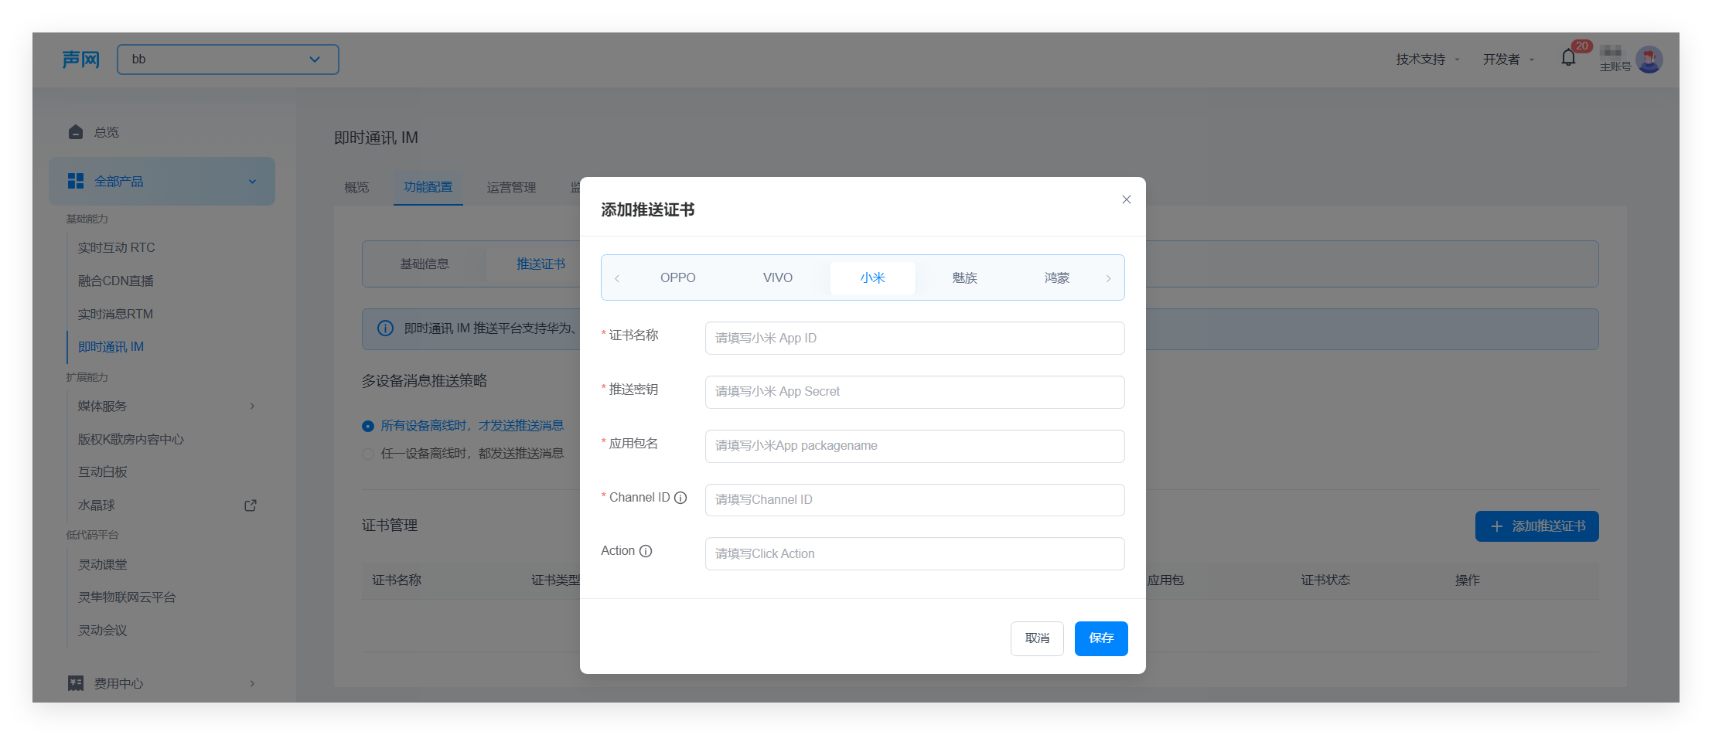Show previous vendor tabs with the left arrow
Screen dimensions: 1712x735
tap(617, 278)
